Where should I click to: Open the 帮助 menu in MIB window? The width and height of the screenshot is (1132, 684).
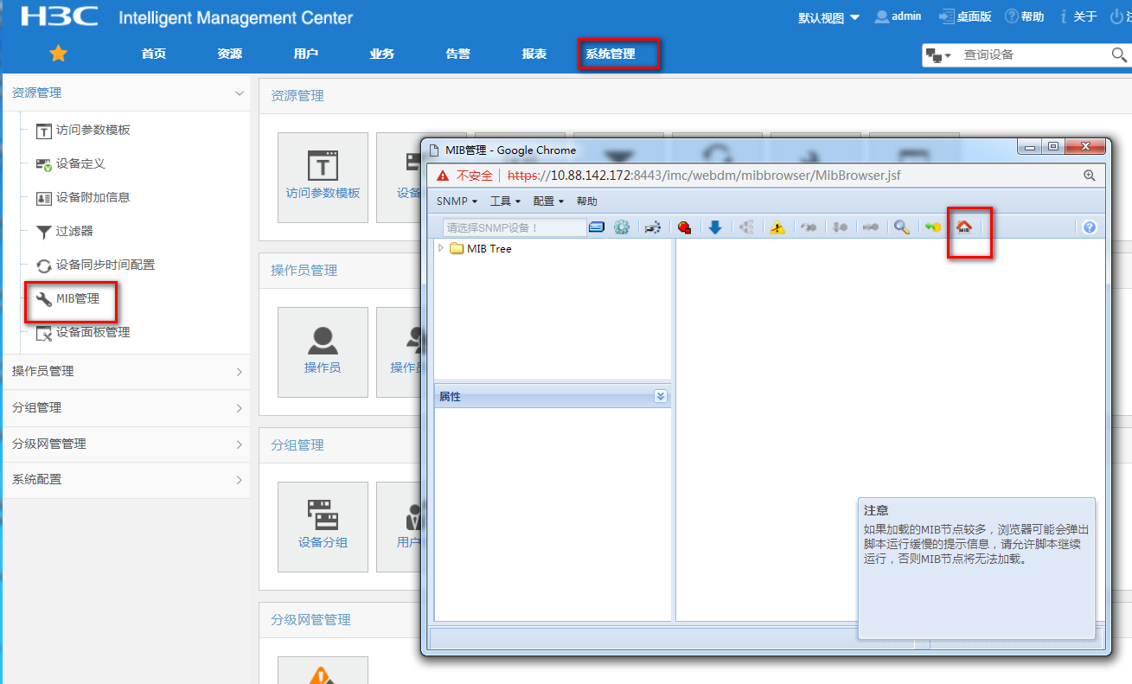tap(587, 201)
